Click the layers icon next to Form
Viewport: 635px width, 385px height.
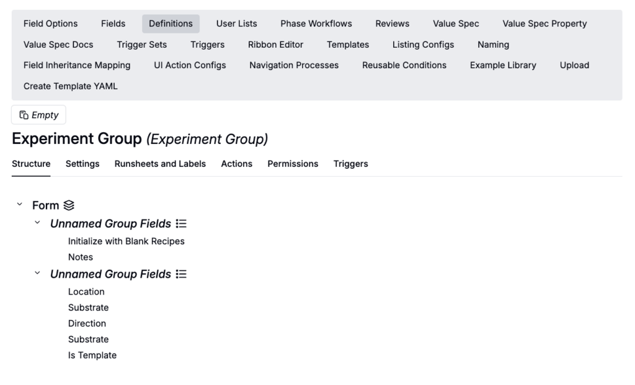pos(69,205)
